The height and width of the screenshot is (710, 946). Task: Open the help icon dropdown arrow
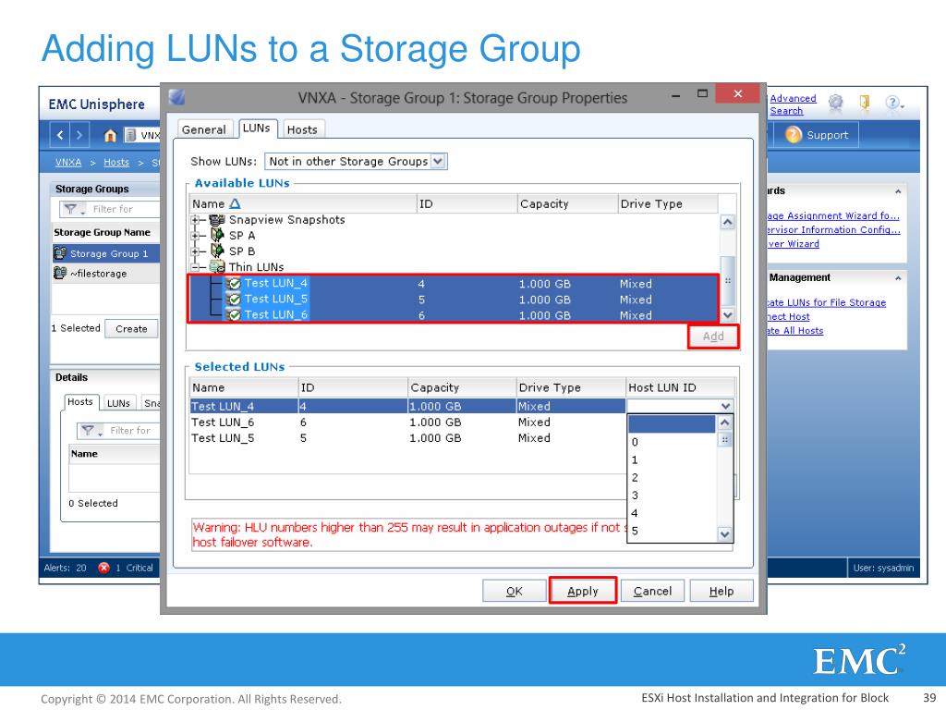coord(902,107)
